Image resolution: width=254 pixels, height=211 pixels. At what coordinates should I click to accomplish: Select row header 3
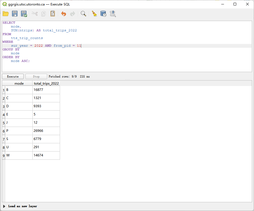[4, 106]
